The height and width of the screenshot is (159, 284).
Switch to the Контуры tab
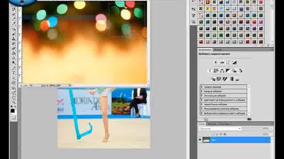224,124
